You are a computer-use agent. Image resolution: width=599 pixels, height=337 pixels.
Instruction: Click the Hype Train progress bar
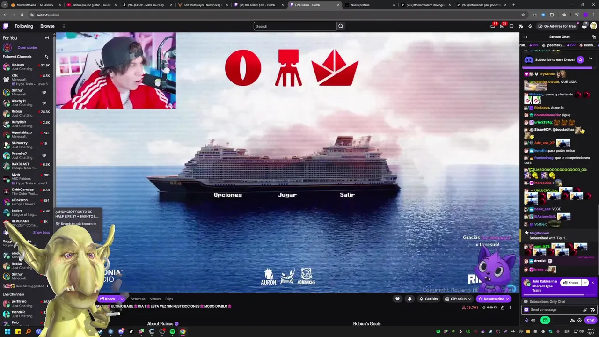click(x=560, y=294)
